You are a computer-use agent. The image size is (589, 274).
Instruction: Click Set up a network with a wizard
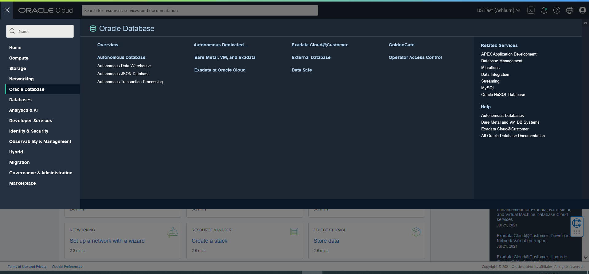click(107, 241)
